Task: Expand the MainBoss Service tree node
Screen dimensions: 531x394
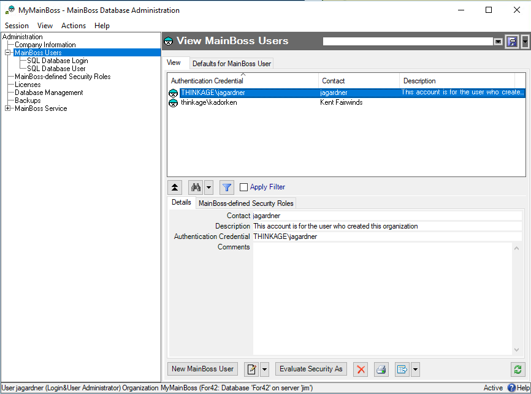Action: point(7,108)
